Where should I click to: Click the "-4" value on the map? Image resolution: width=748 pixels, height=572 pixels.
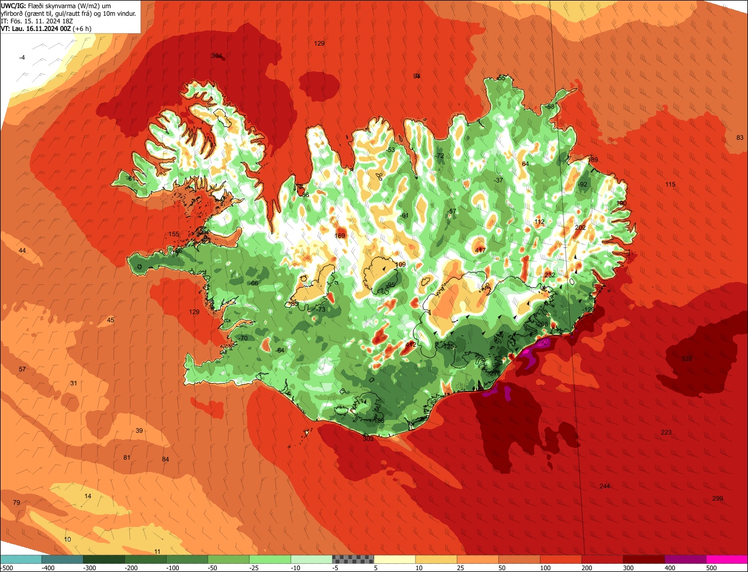[x=22, y=57]
